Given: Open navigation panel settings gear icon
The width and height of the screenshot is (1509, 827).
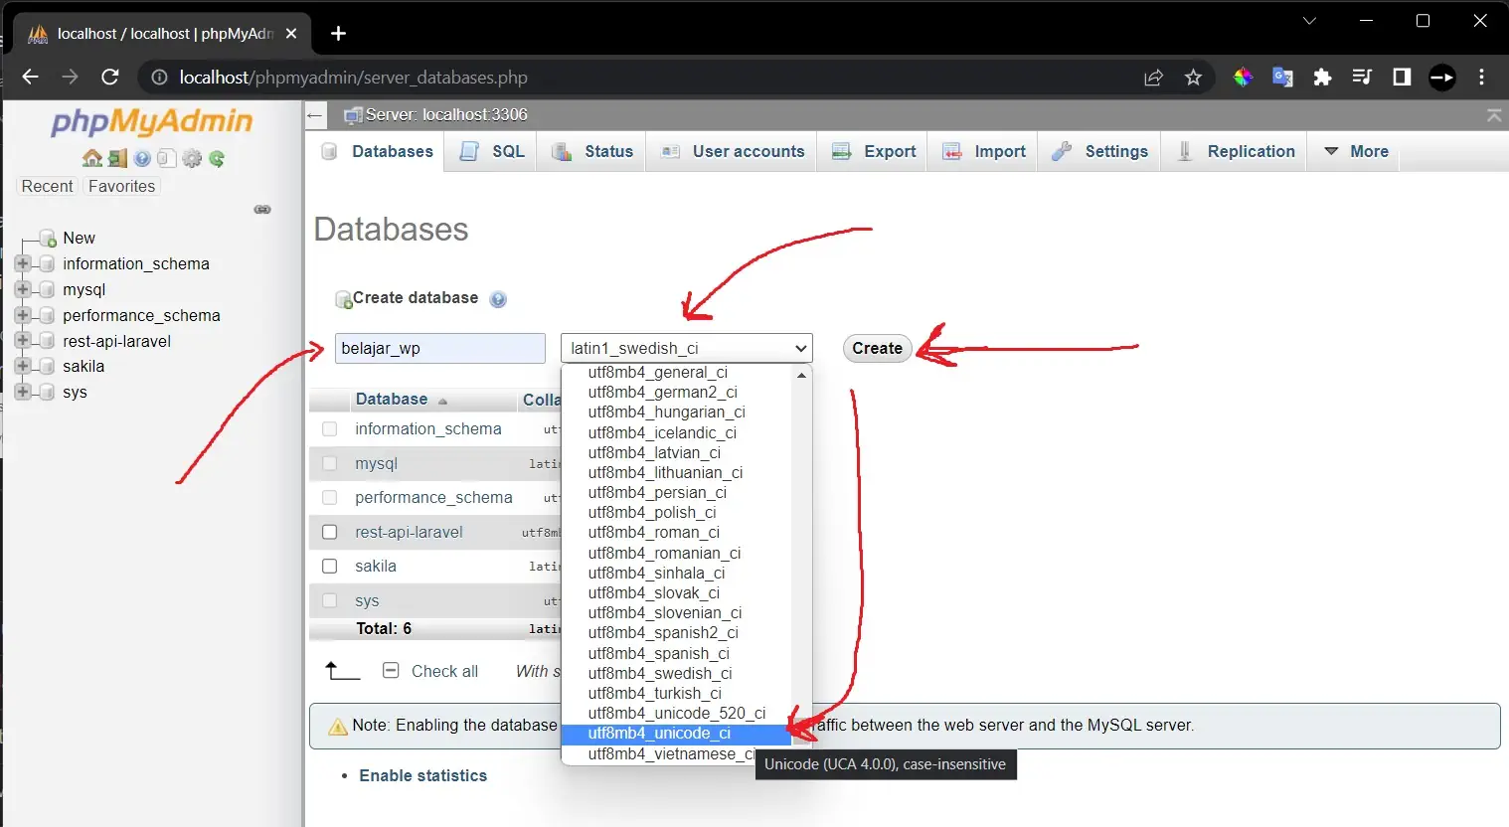Looking at the screenshot, I should click(192, 158).
